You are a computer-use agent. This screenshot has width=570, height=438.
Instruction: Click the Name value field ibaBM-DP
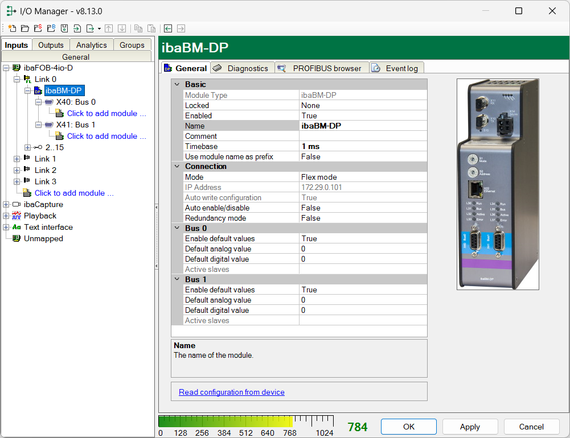[363, 126]
